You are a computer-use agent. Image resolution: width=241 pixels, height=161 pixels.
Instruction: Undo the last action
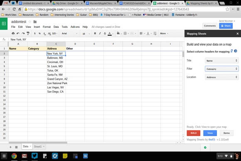[x=18, y=33]
